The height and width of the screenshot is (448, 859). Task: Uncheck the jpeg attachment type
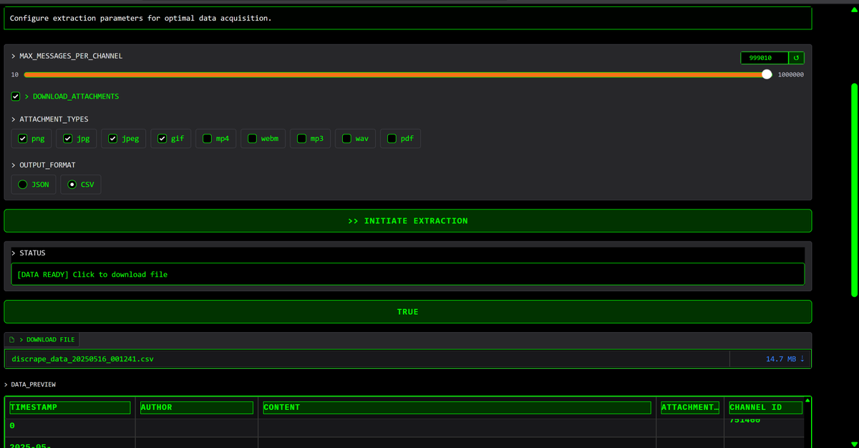click(113, 139)
